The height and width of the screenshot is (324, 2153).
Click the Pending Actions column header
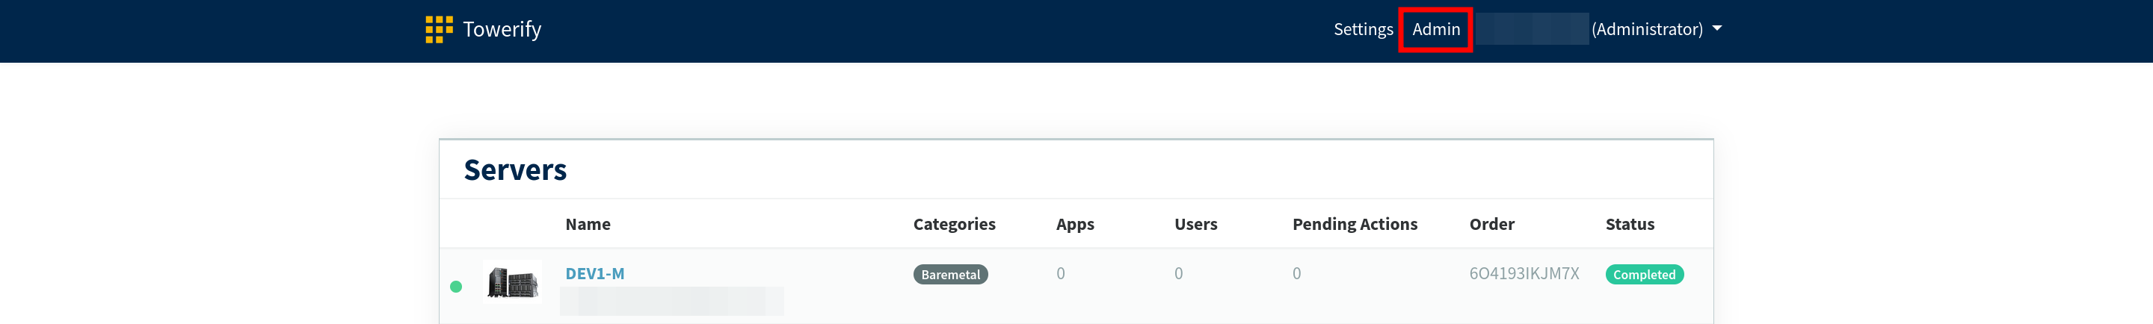[x=1354, y=224]
